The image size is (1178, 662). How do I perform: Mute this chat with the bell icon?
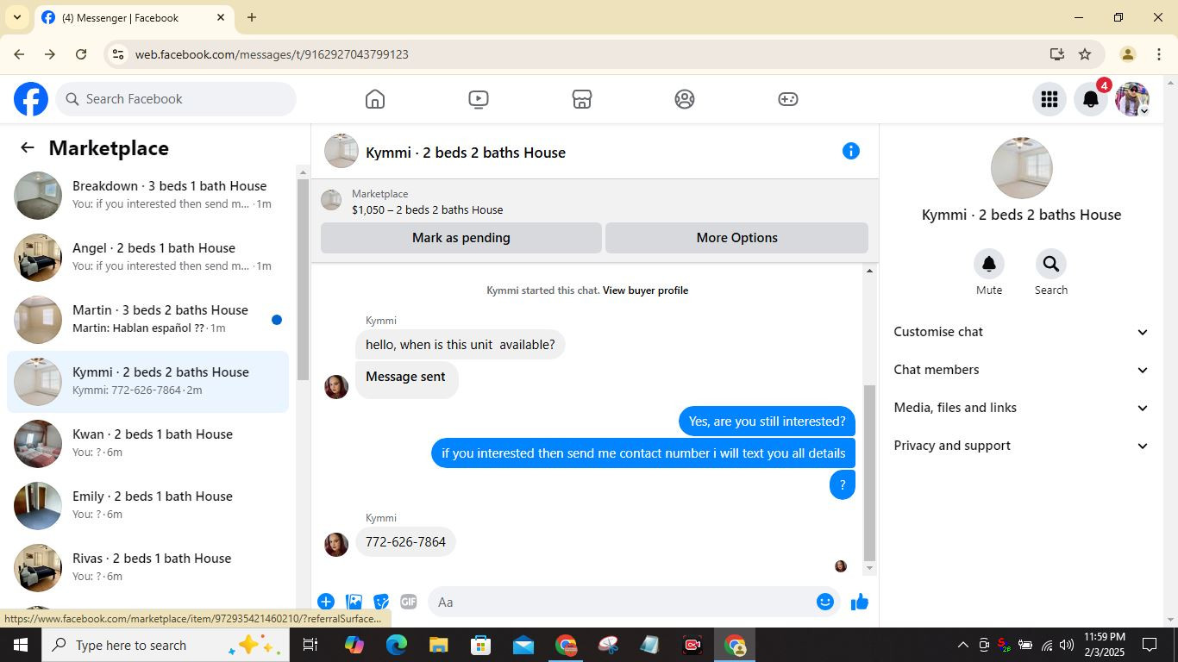(989, 264)
